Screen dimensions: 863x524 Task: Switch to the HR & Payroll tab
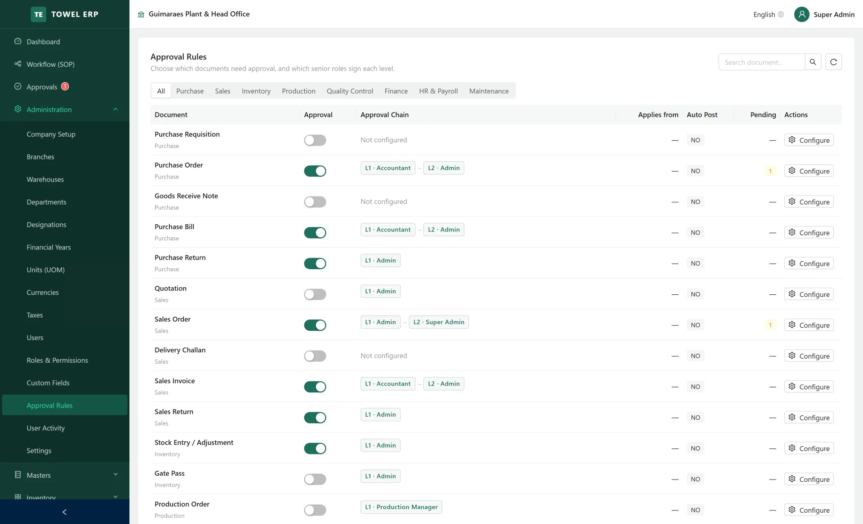(x=438, y=91)
